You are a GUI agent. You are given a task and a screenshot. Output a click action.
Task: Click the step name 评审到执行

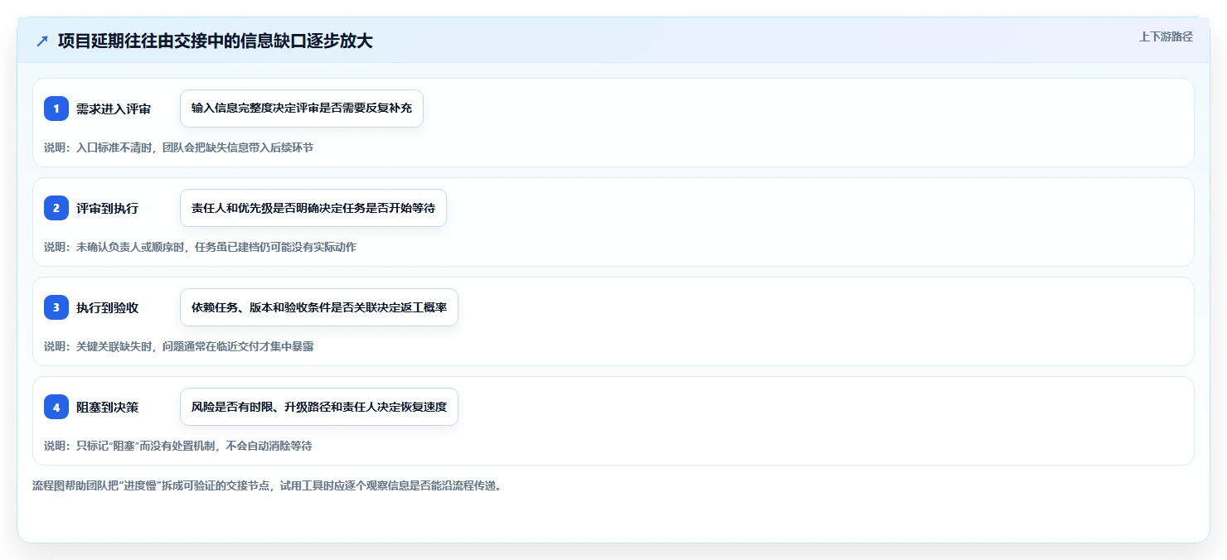(107, 208)
